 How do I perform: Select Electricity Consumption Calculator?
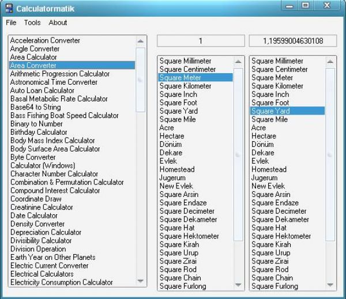click(72, 282)
